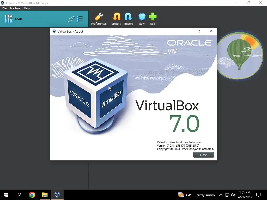Click the Copyright 2023 Oracle text
Viewport: 267px width, 200px height.
[185, 149]
